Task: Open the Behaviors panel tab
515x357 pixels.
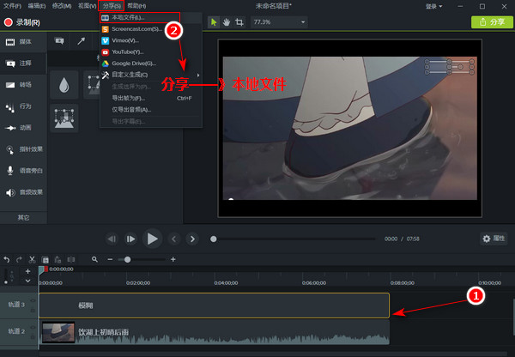Action: pyautogui.click(x=23, y=106)
